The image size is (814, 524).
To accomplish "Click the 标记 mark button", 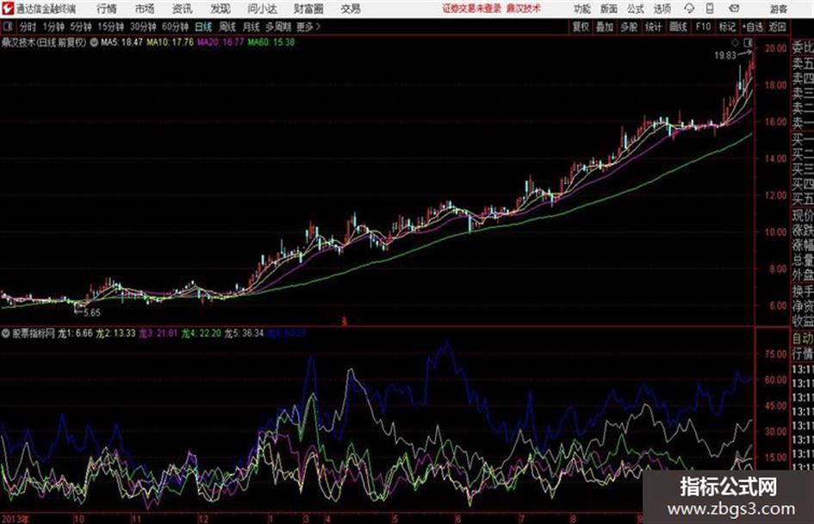I will click(x=727, y=27).
